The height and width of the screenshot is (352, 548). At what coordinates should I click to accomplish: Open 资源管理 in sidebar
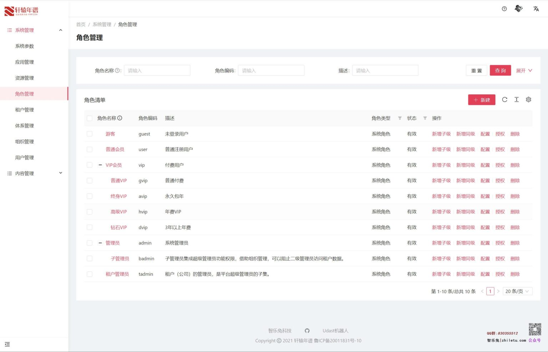(x=25, y=78)
